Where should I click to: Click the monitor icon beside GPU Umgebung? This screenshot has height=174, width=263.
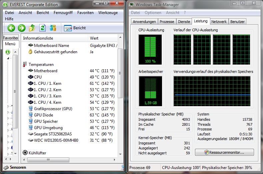pos(31,128)
